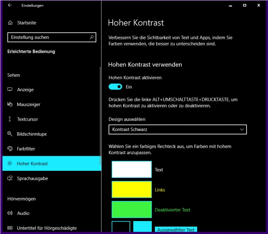Click the Design auswählen label
Viewport: 268px width, 234px height.
pos(127,119)
